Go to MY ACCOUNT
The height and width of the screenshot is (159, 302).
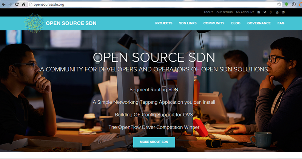[245, 12]
